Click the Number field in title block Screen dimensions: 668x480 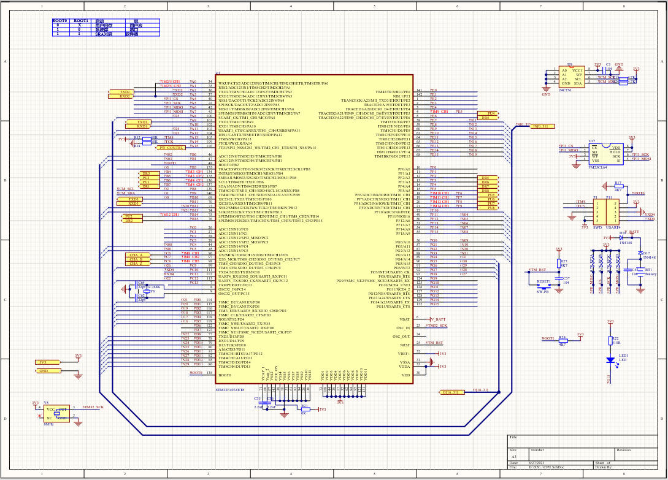[572, 454]
